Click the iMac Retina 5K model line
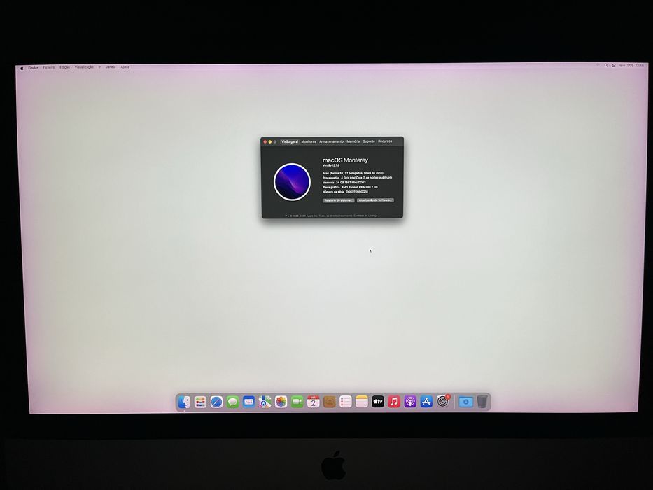653x490 pixels. [353, 173]
